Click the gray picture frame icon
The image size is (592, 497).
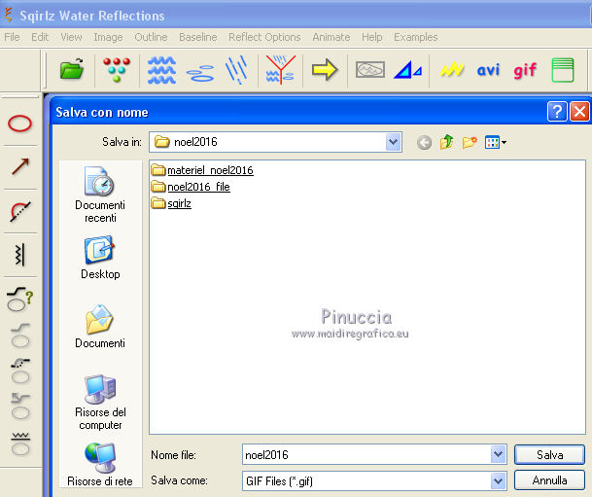coord(370,69)
